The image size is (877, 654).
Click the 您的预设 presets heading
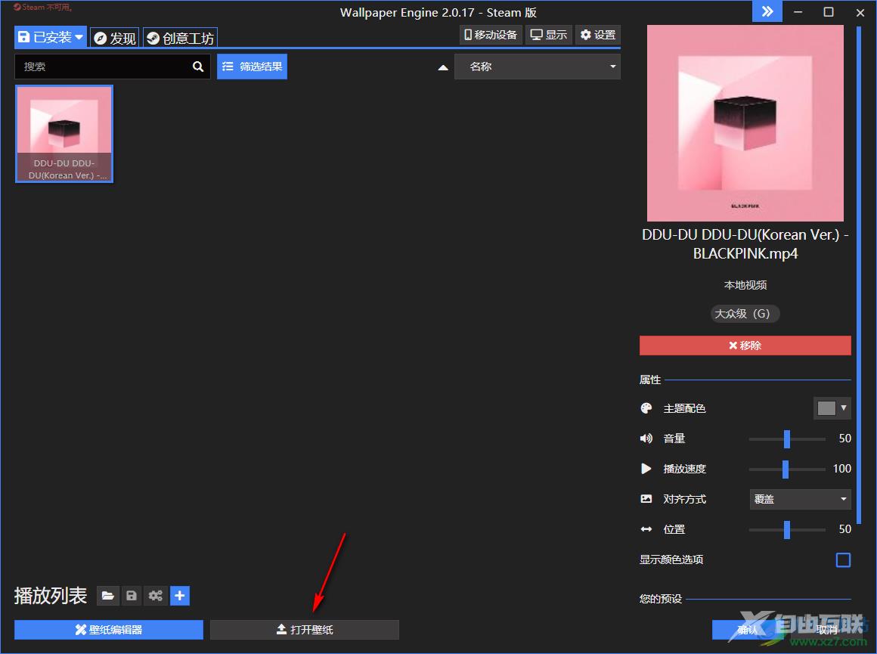[x=661, y=599]
